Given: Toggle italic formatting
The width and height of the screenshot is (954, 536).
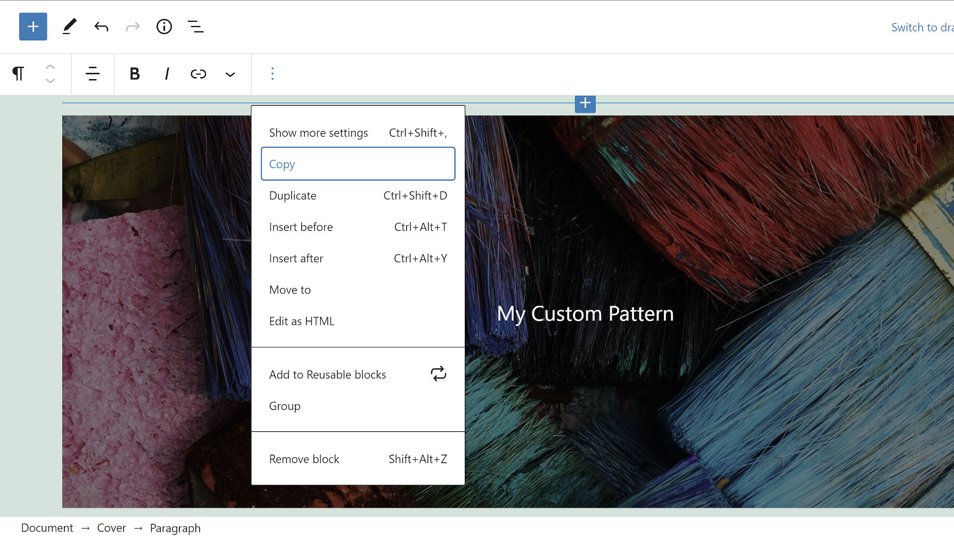Looking at the screenshot, I should pyautogui.click(x=167, y=74).
